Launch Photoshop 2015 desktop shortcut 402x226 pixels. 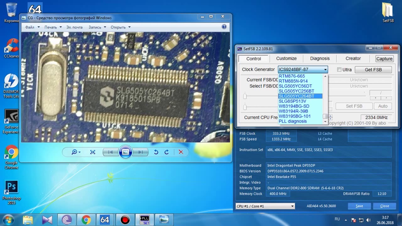point(11,192)
